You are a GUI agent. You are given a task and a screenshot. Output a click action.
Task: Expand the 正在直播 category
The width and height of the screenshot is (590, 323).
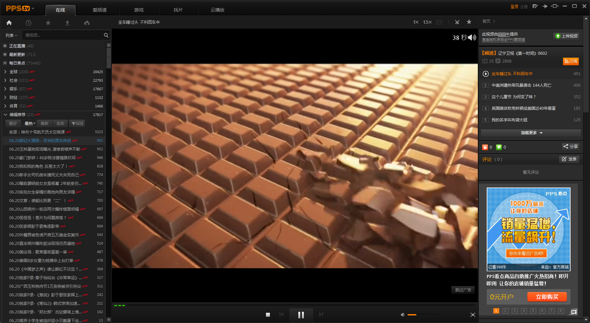click(5, 46)
